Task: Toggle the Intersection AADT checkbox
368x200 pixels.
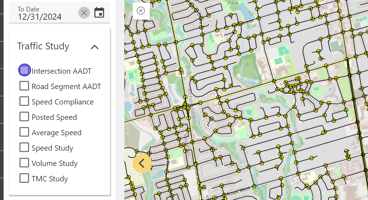Action: coord(24,70)
